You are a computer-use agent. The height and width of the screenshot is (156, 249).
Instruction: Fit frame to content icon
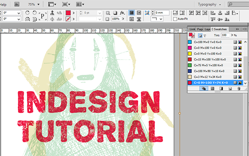tap(198, 13)
